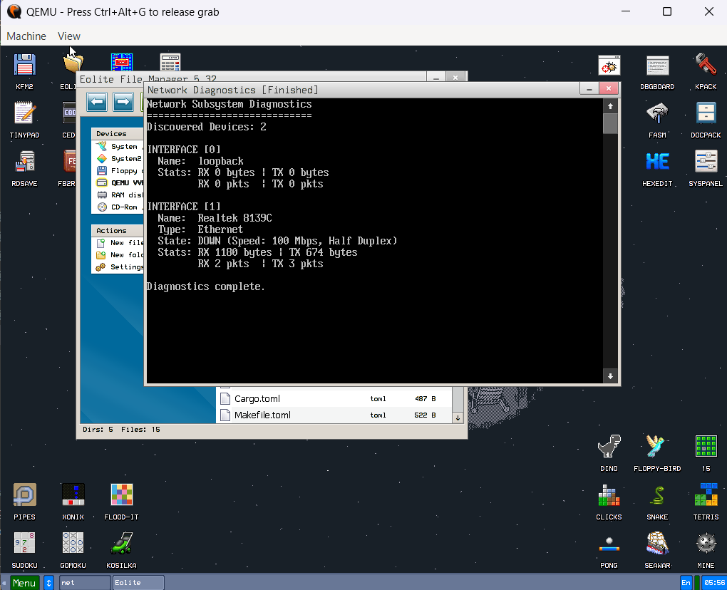
Task: Open the bug icon left of DBGBOARD
Action: (609, 66)
